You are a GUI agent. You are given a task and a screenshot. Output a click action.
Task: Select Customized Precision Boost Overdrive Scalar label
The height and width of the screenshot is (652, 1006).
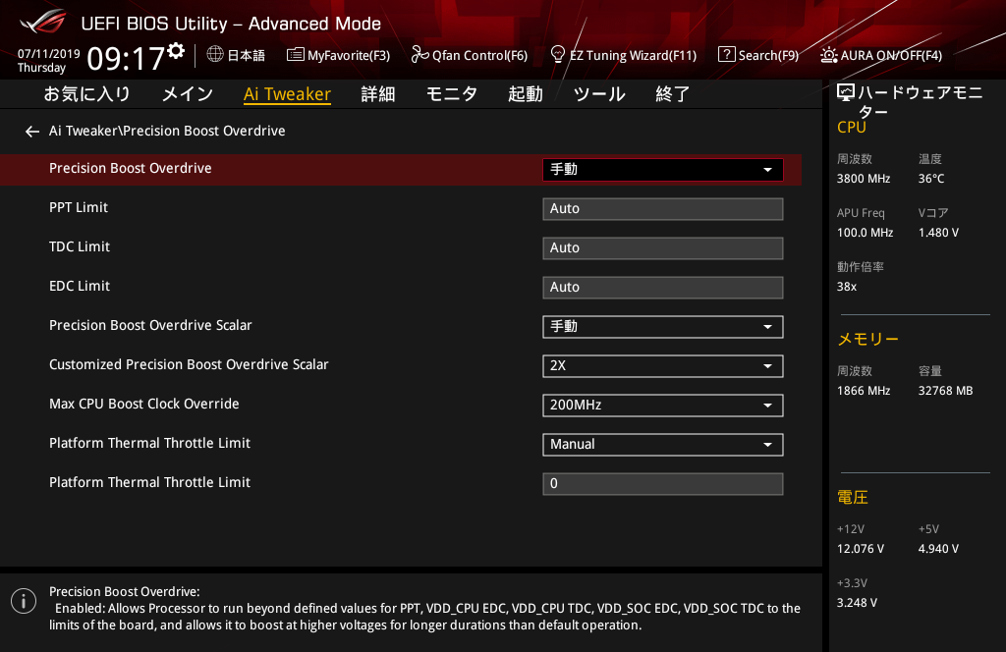pyautogui.click(x=189, y=364)
